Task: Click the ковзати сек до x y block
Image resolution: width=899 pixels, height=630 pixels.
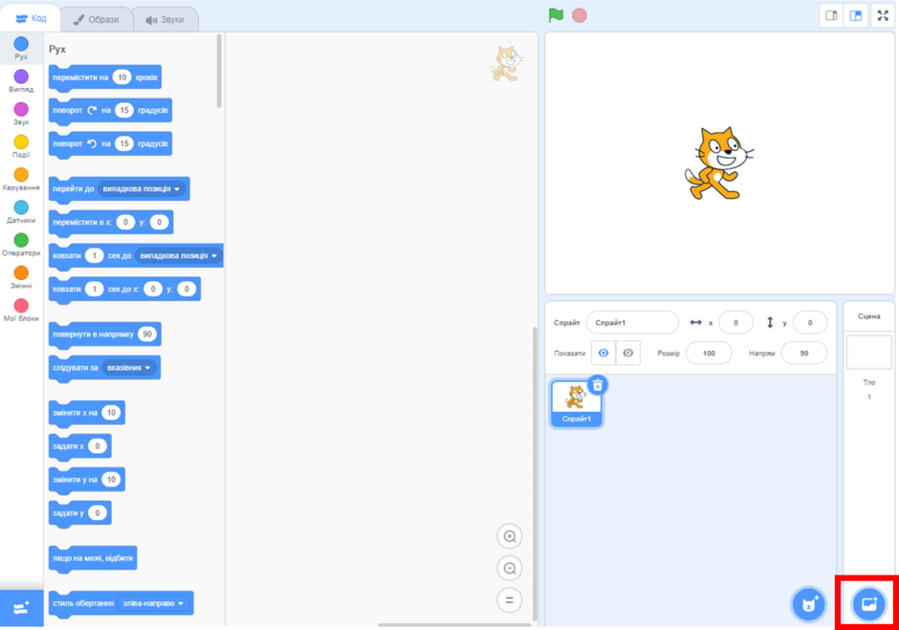Action: tap(124, 289)
